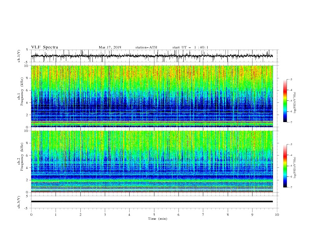Image resolution: width=312 pixels, height=241 pixels.
Task: Click the ch.2 spectrogram panel
Action: pyautogui.click(x=152, y=161)
